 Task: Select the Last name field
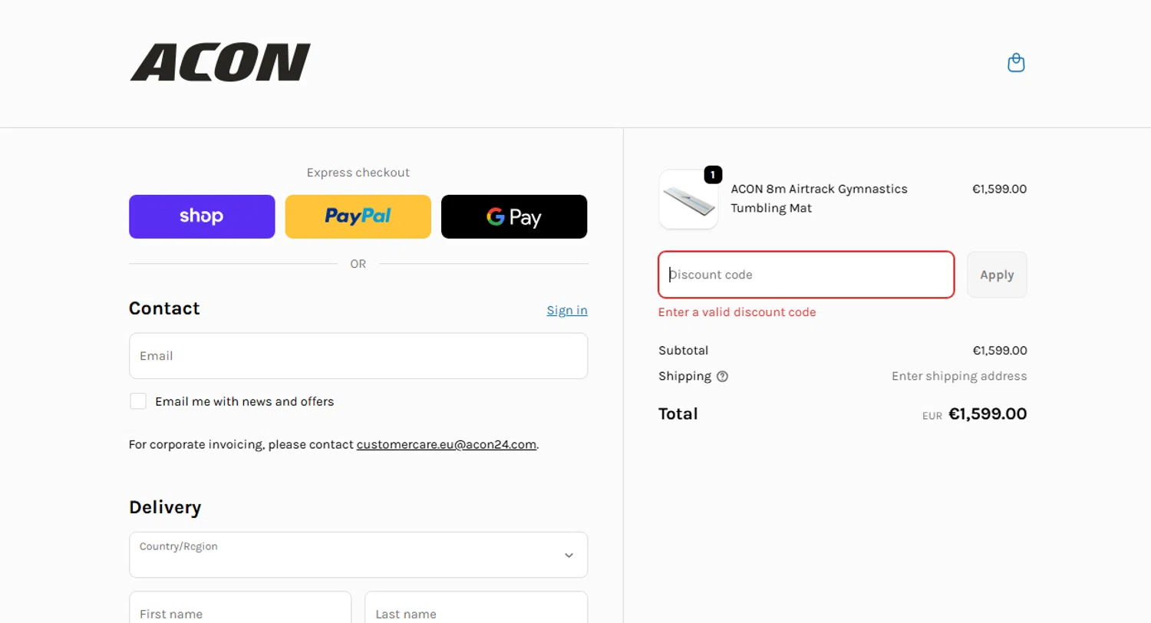coord(476,610)
